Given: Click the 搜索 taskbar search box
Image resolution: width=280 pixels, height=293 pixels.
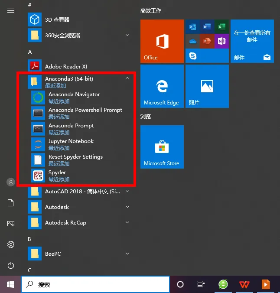Looking at the screenshot, I should pyautogui.click(x=95, y=284).
